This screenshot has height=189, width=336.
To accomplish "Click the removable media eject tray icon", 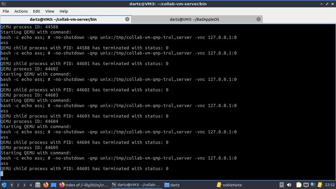I will 281,185.
